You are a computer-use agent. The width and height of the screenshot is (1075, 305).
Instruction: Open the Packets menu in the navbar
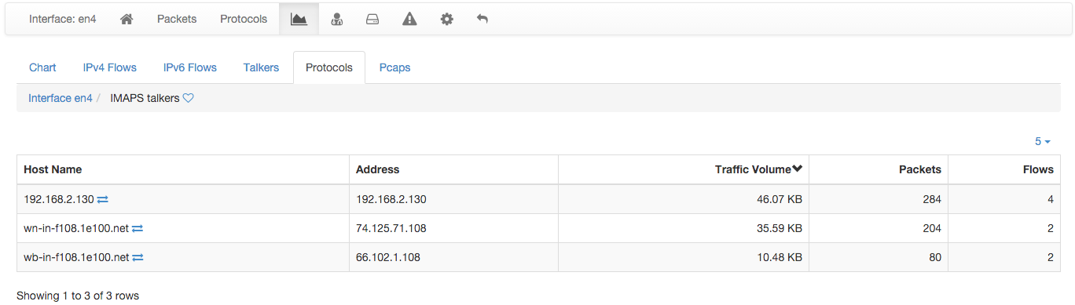(x=177, y=19)
